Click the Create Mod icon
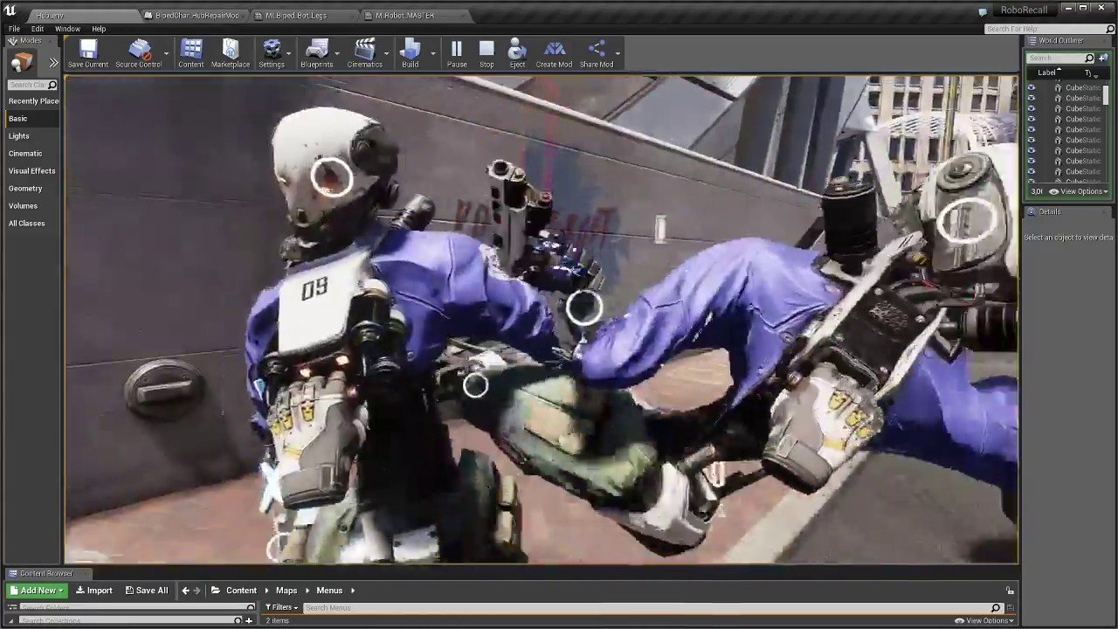The width and height of the screenshot is (1118, 629). 554,49
